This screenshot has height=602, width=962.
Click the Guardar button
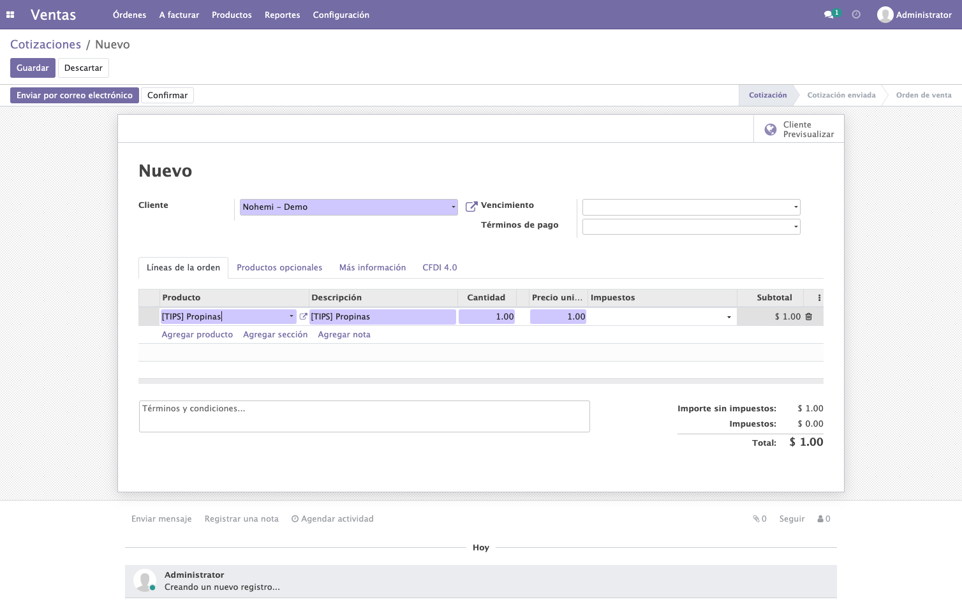[x=33, y=68]
